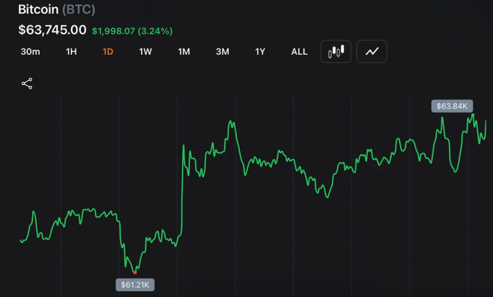Select the 3M time range
The height and width of the screenshot is (297, 493).
[x=222, y=52]
